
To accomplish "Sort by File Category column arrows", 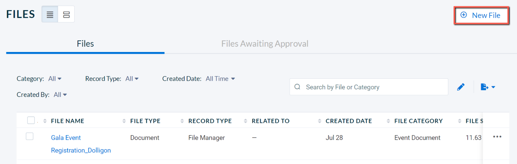I will [x=388, y=121].
